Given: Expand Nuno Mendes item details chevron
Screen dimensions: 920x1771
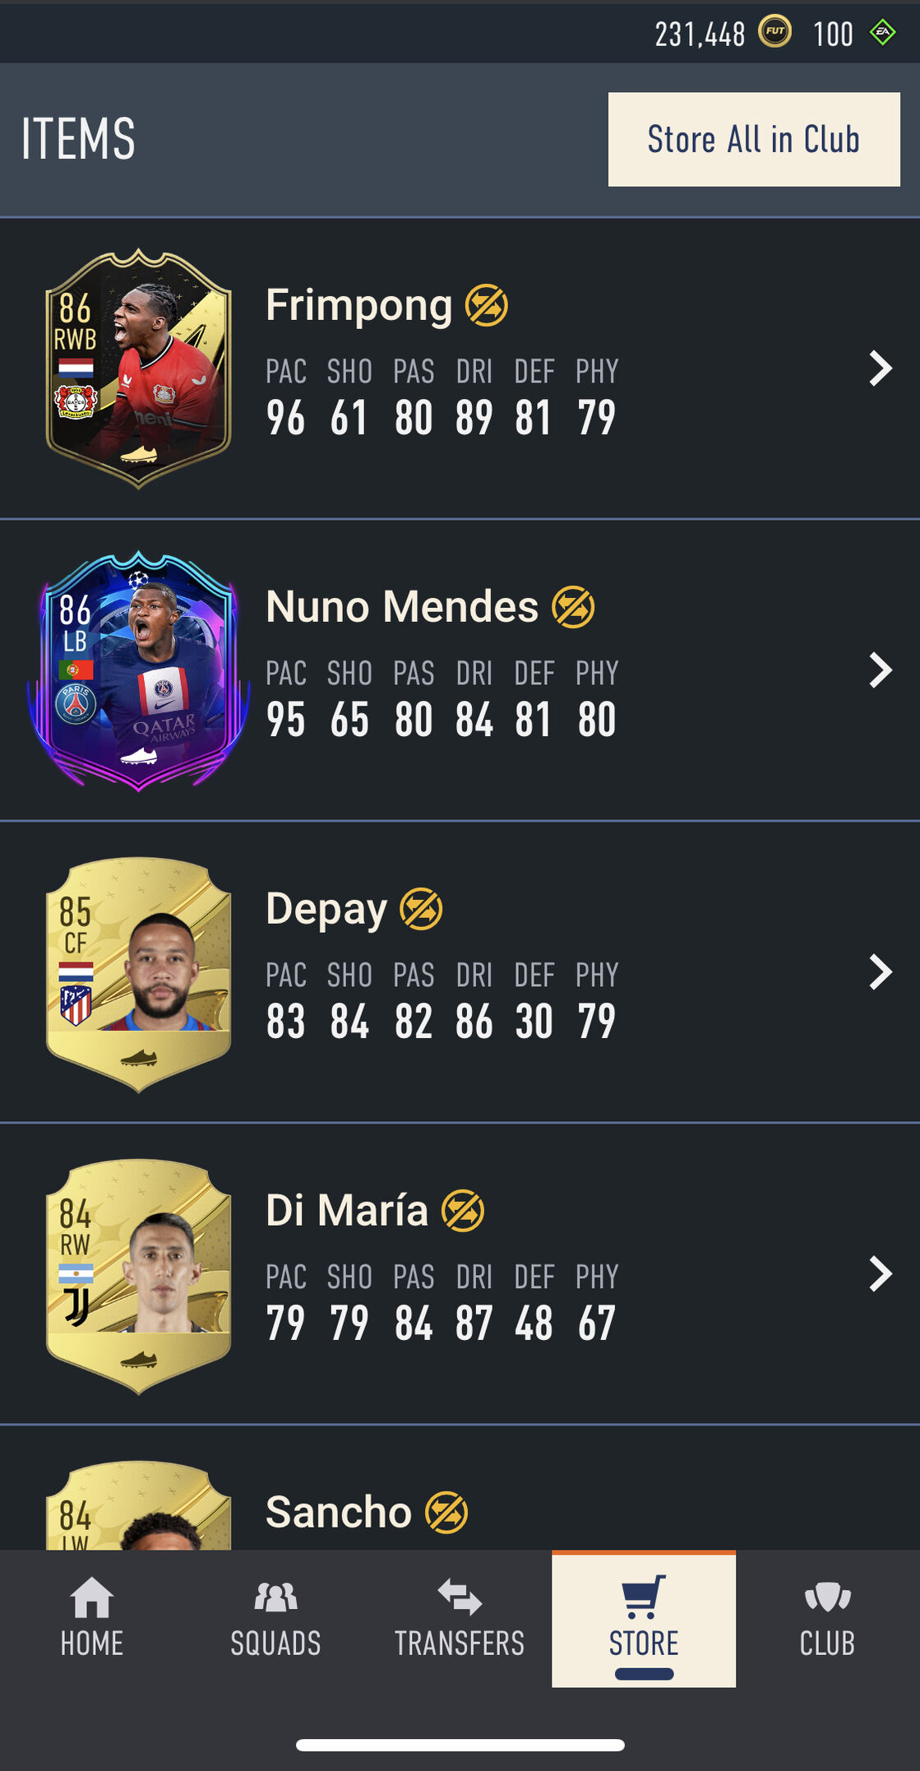Looking at the screenshot, I should point(881,670).
